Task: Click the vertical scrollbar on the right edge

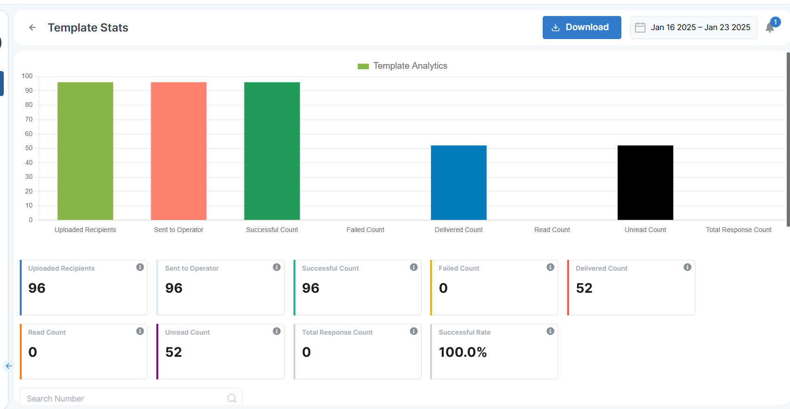Action: [788, 139]
